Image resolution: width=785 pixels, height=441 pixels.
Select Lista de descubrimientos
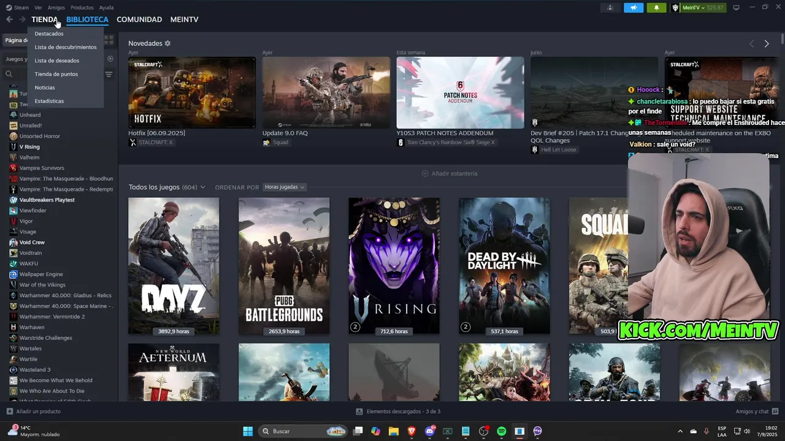coord(66,47)
